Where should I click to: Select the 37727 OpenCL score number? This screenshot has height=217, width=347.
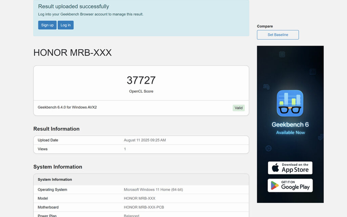tap(141, 80)
